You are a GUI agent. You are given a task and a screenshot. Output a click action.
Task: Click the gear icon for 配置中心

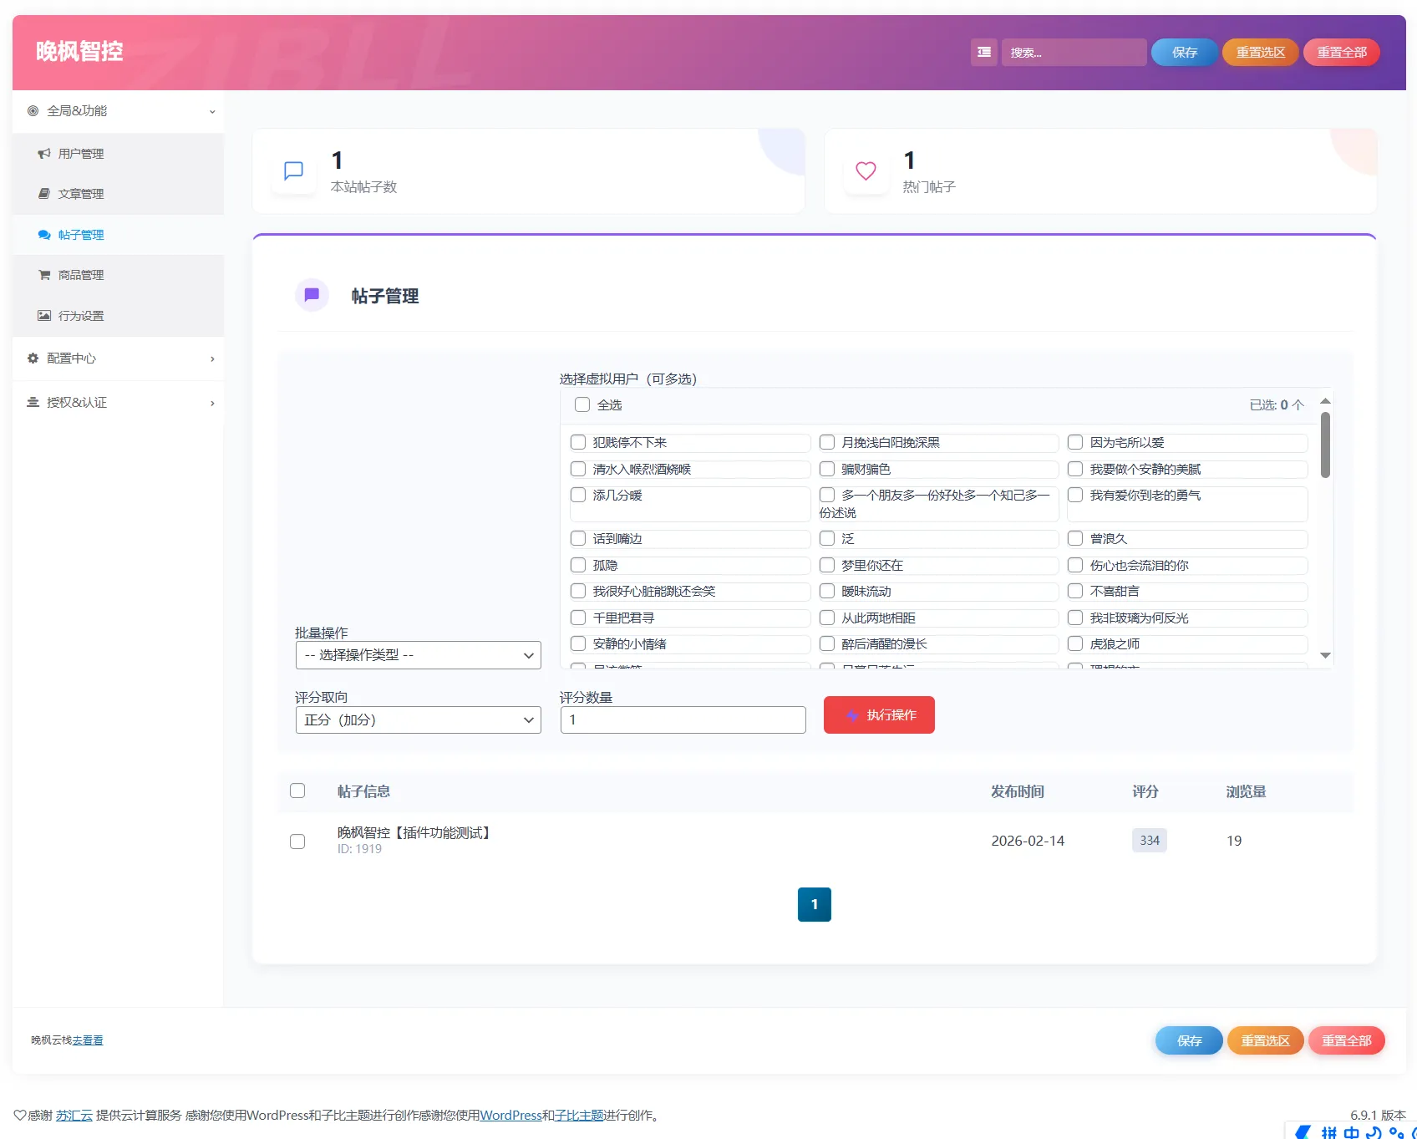click(x=33, y=358)
